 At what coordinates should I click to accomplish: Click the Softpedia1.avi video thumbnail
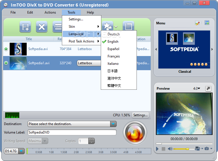pos(18,63)
